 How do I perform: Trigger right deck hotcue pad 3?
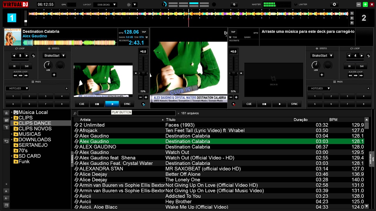pyautogui.click(x=347, y=96)
